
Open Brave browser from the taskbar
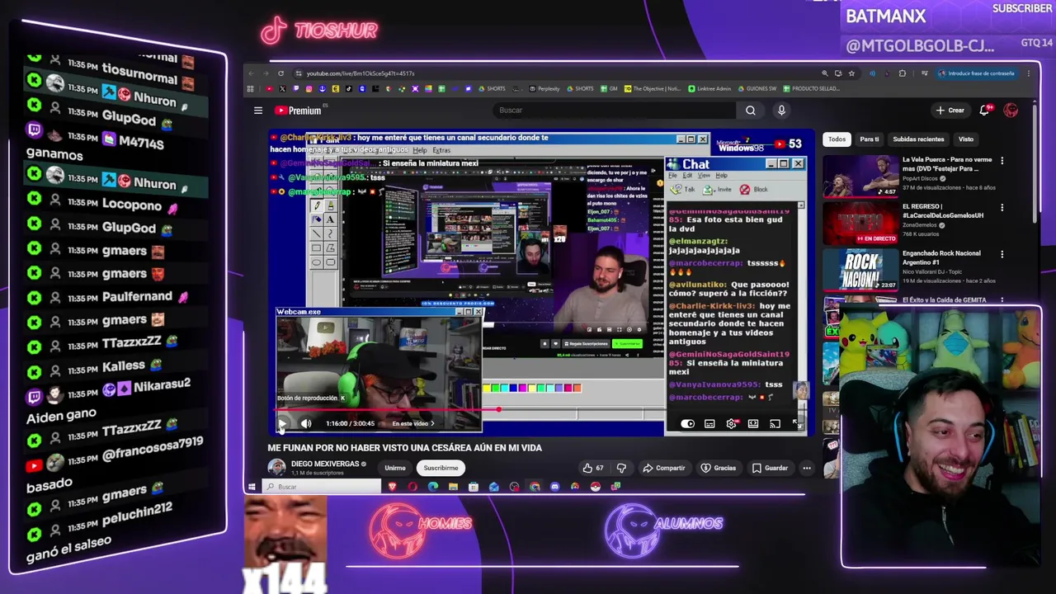393,487
